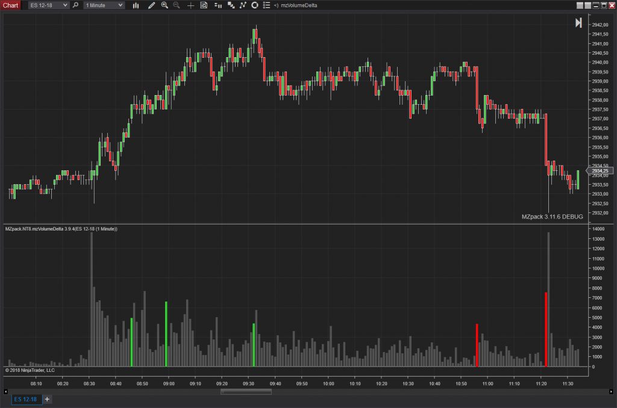Open chart Properties list icon
Image resolution: width=617 pixels, height=408 pixels.
[266, 5]
